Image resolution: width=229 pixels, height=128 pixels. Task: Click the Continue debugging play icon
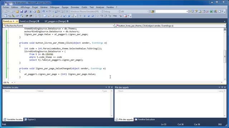tap(81, 16)
